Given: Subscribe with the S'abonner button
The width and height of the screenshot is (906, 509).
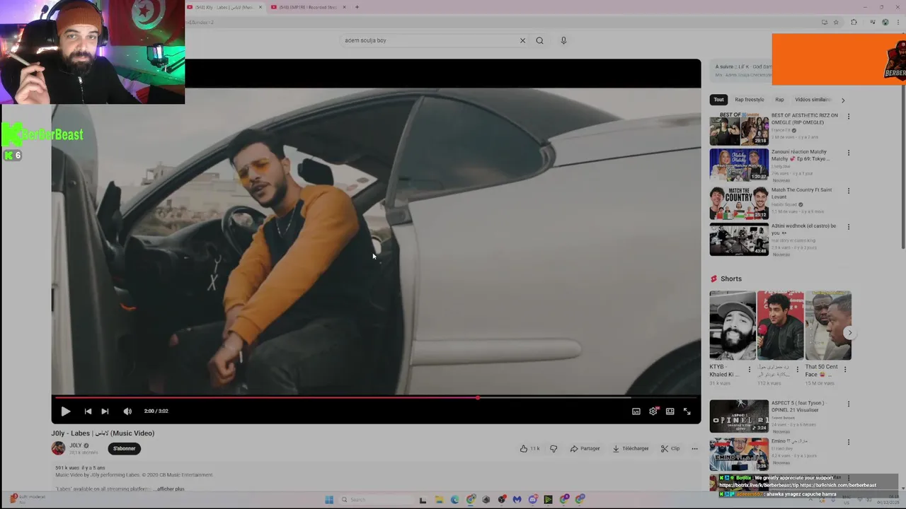Looking at the screenshot, I should 125,448.
